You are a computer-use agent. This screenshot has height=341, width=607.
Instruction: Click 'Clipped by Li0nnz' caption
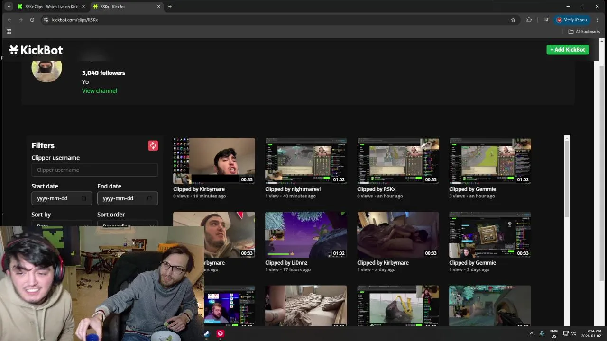[286, 263]
